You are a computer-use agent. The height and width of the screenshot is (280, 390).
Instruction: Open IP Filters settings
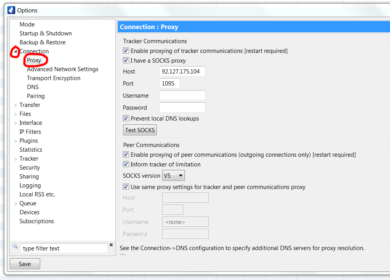click(30, 132)
